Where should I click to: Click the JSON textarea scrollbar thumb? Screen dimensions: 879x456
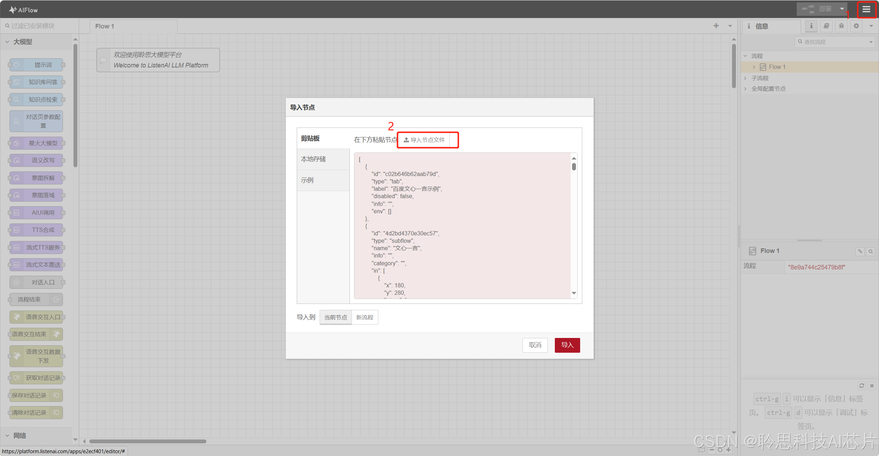coord(574,167)
